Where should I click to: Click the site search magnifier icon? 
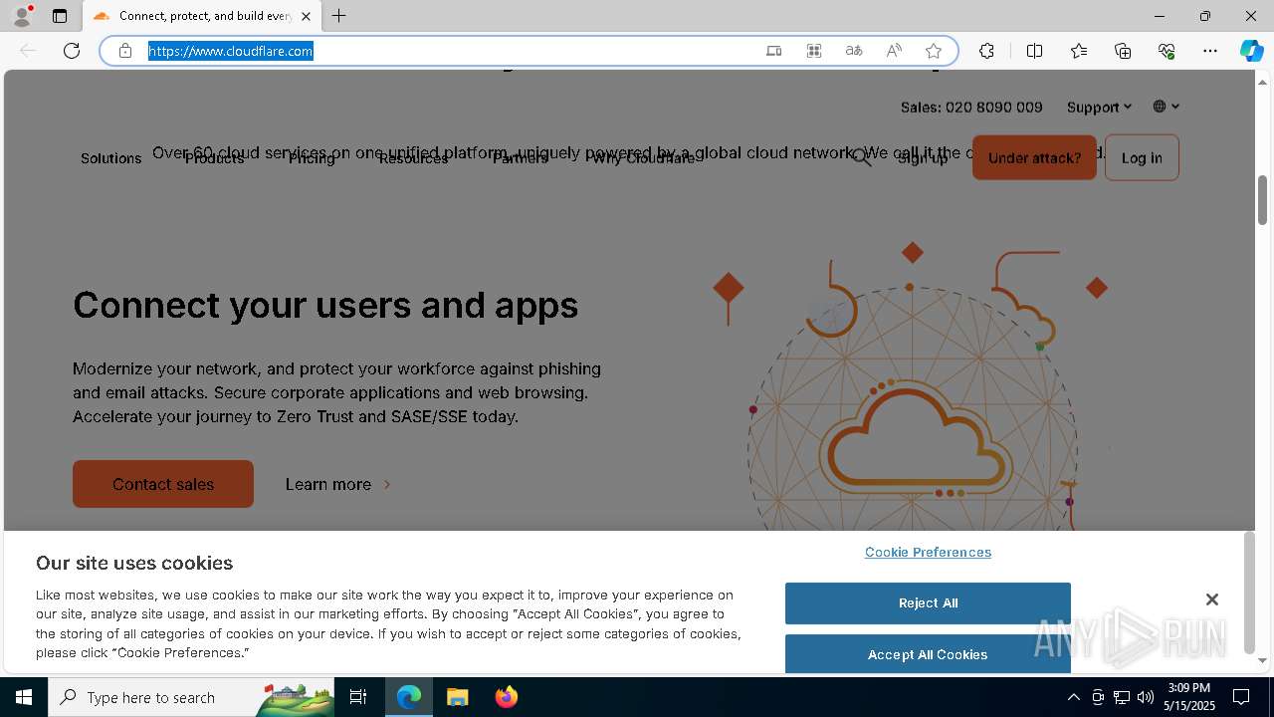click(861, 157)
